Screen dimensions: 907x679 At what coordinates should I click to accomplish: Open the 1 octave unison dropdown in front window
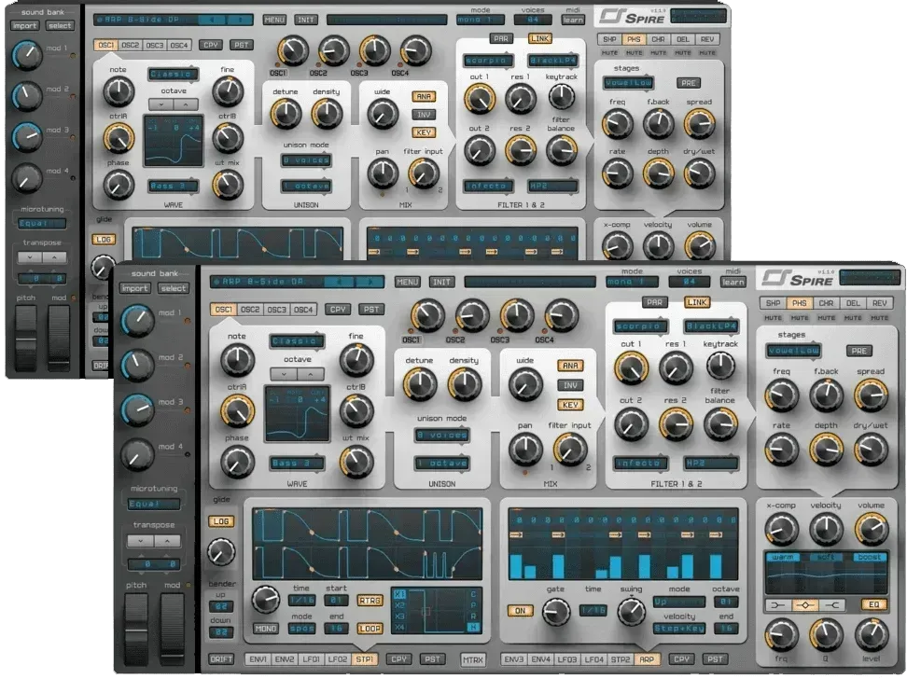pyautogui.click(x=442, y=464)
